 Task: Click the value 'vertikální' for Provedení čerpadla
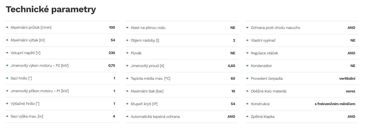click(x=347, y=78)
